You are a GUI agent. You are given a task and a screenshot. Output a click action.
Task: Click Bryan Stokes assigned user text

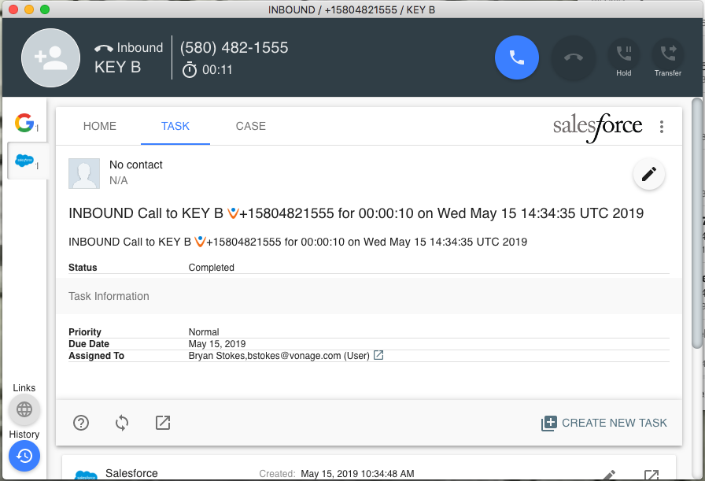[279, 356]
